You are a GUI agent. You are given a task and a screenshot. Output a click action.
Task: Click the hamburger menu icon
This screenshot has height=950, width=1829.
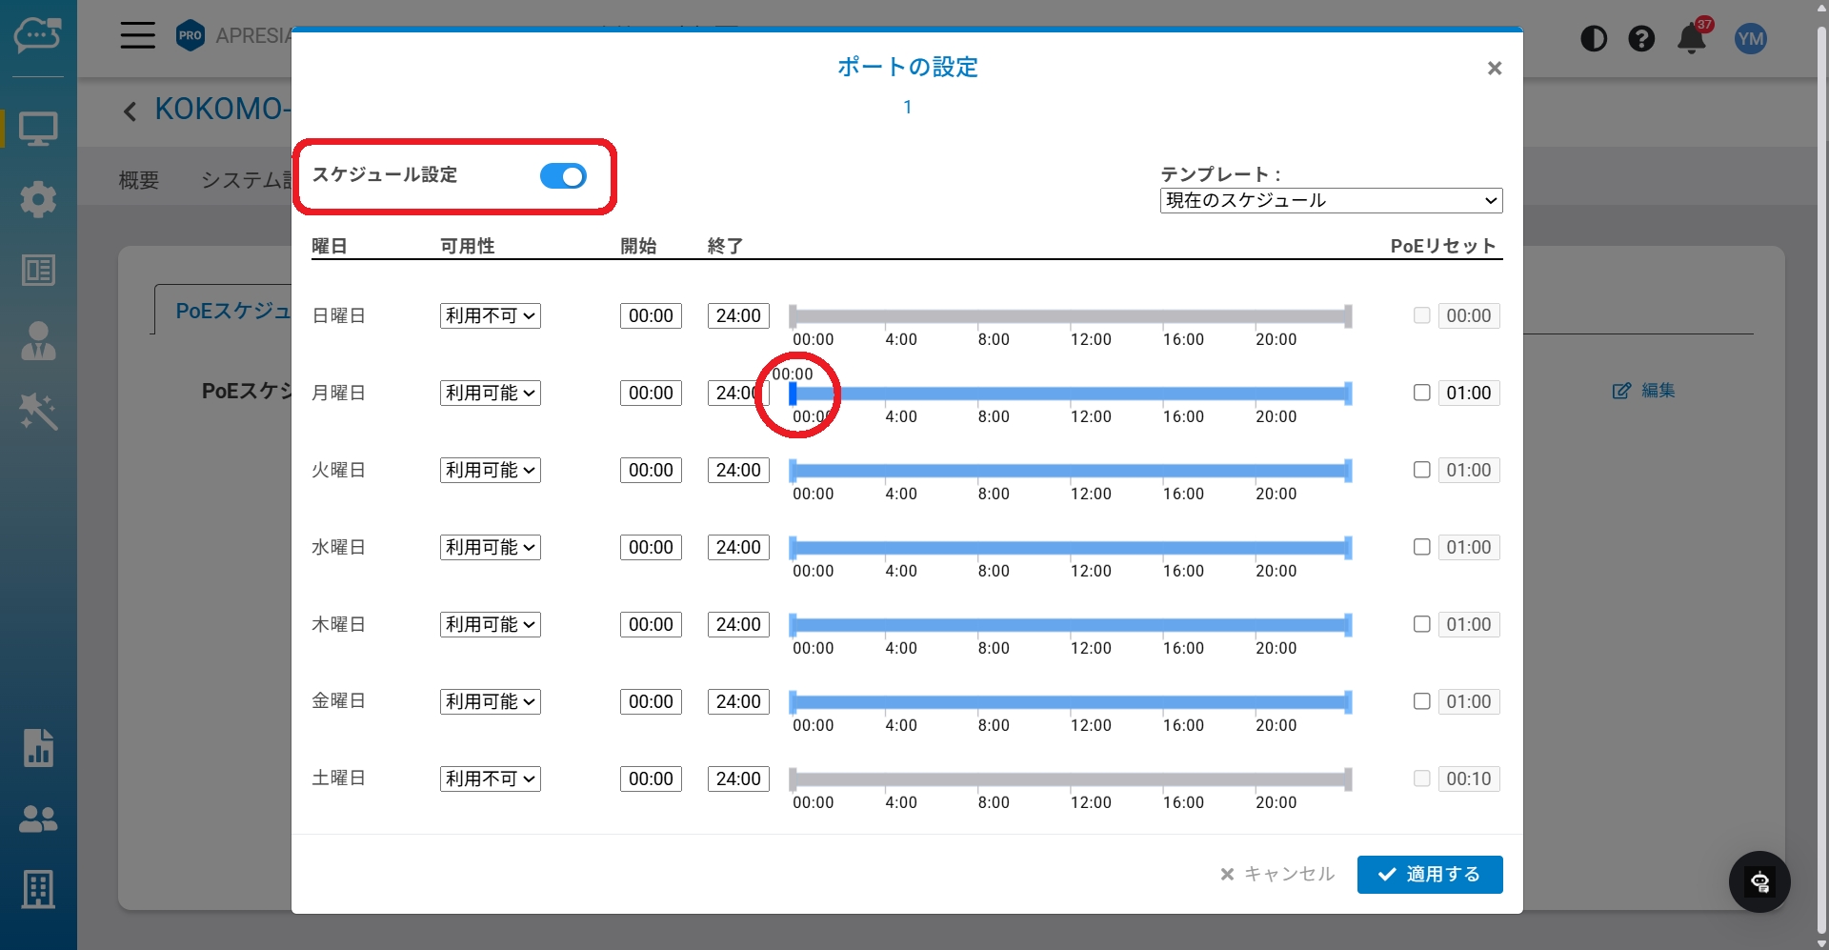(137, 36)
